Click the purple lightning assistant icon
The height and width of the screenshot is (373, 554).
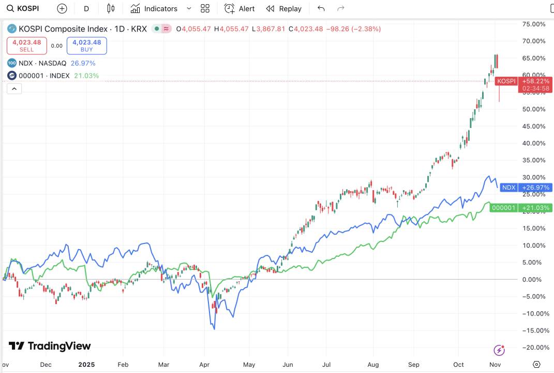pos(498,350)
